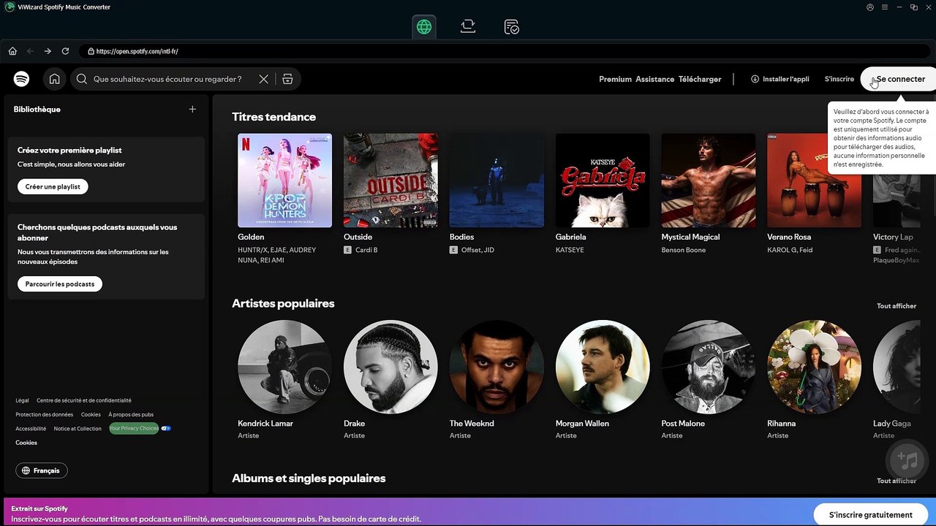
Task: Click Your Privacy Choices link
Action: [x=134, y=428]
